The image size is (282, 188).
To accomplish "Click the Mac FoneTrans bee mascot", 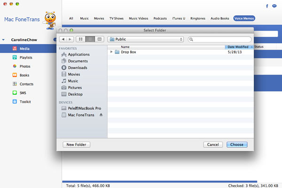I will (50, 21).
